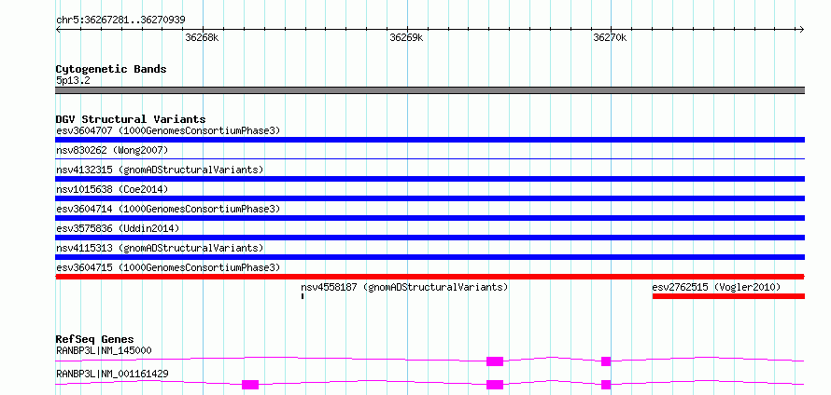Click the left arrow of the coordinate ruler
Image resolution: width=831 pixels, height=395 pixels.
[58, 29]
